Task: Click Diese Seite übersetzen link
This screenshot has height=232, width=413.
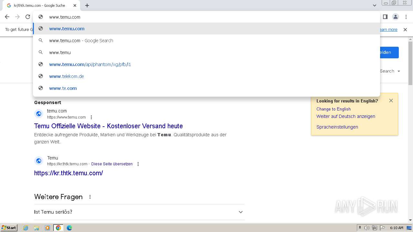Action: 112,164
